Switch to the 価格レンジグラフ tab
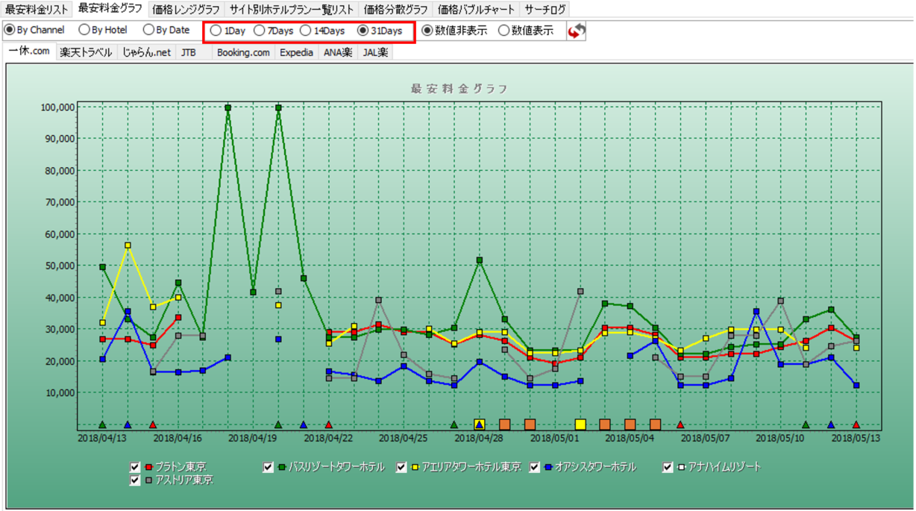The width and height of the screenshot is (916, 511). click(186, 10)
